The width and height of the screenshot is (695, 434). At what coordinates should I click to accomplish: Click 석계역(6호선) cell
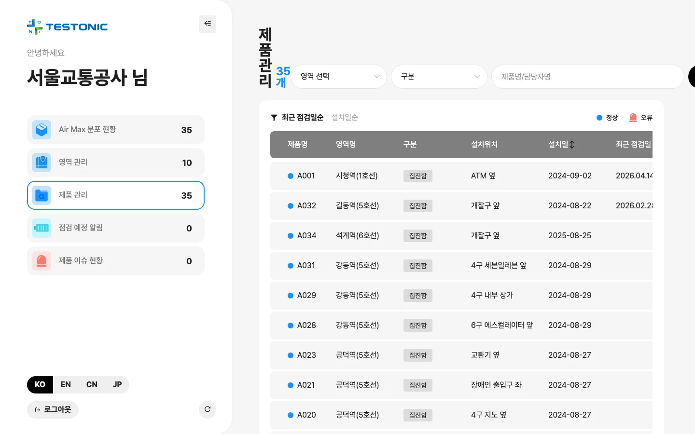[x=358, y=236]
